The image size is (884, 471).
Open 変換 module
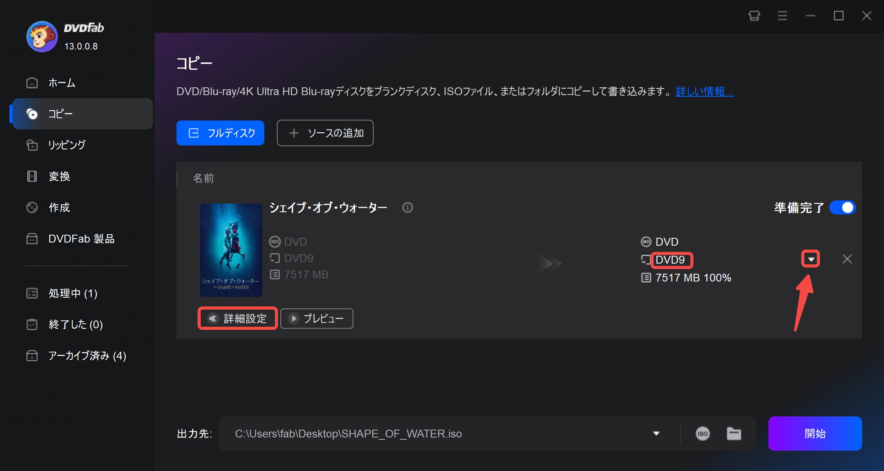coord(82,176)
